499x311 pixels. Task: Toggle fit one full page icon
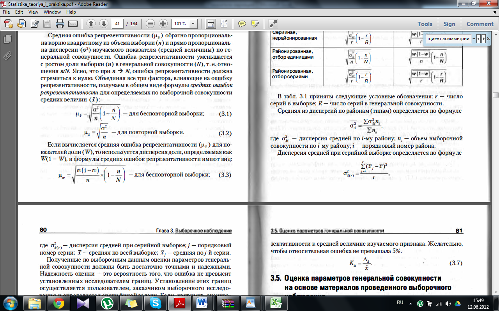224,24
